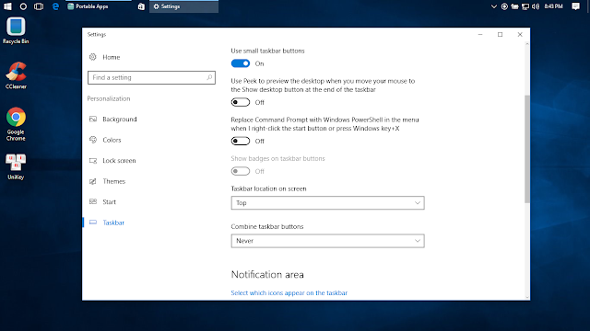Open the Themes page
This screenshot has height=331, width=590.
(x=113, y=181)
